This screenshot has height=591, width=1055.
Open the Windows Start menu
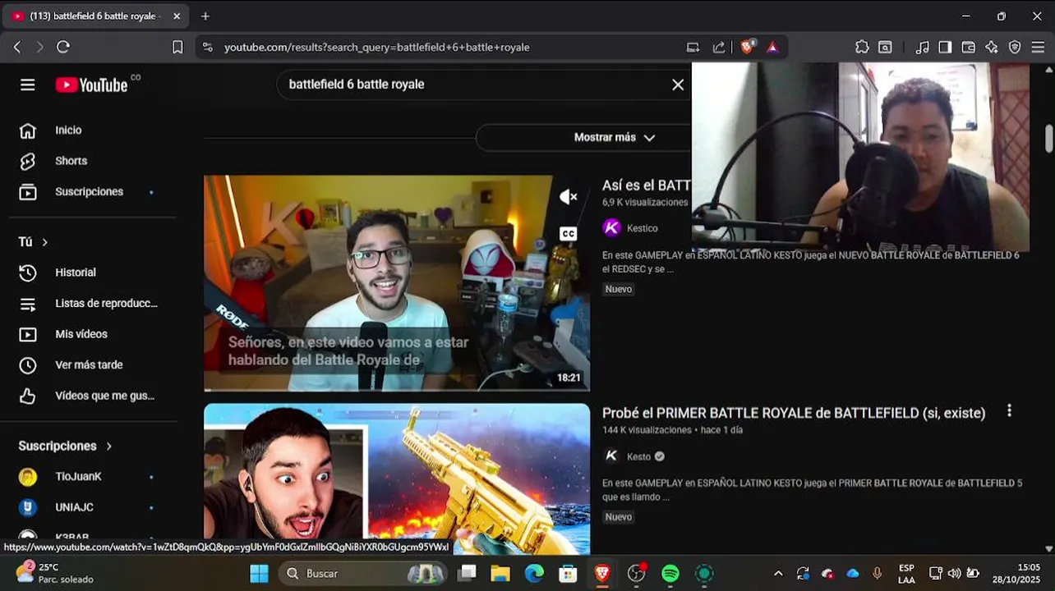click(259, 573)
